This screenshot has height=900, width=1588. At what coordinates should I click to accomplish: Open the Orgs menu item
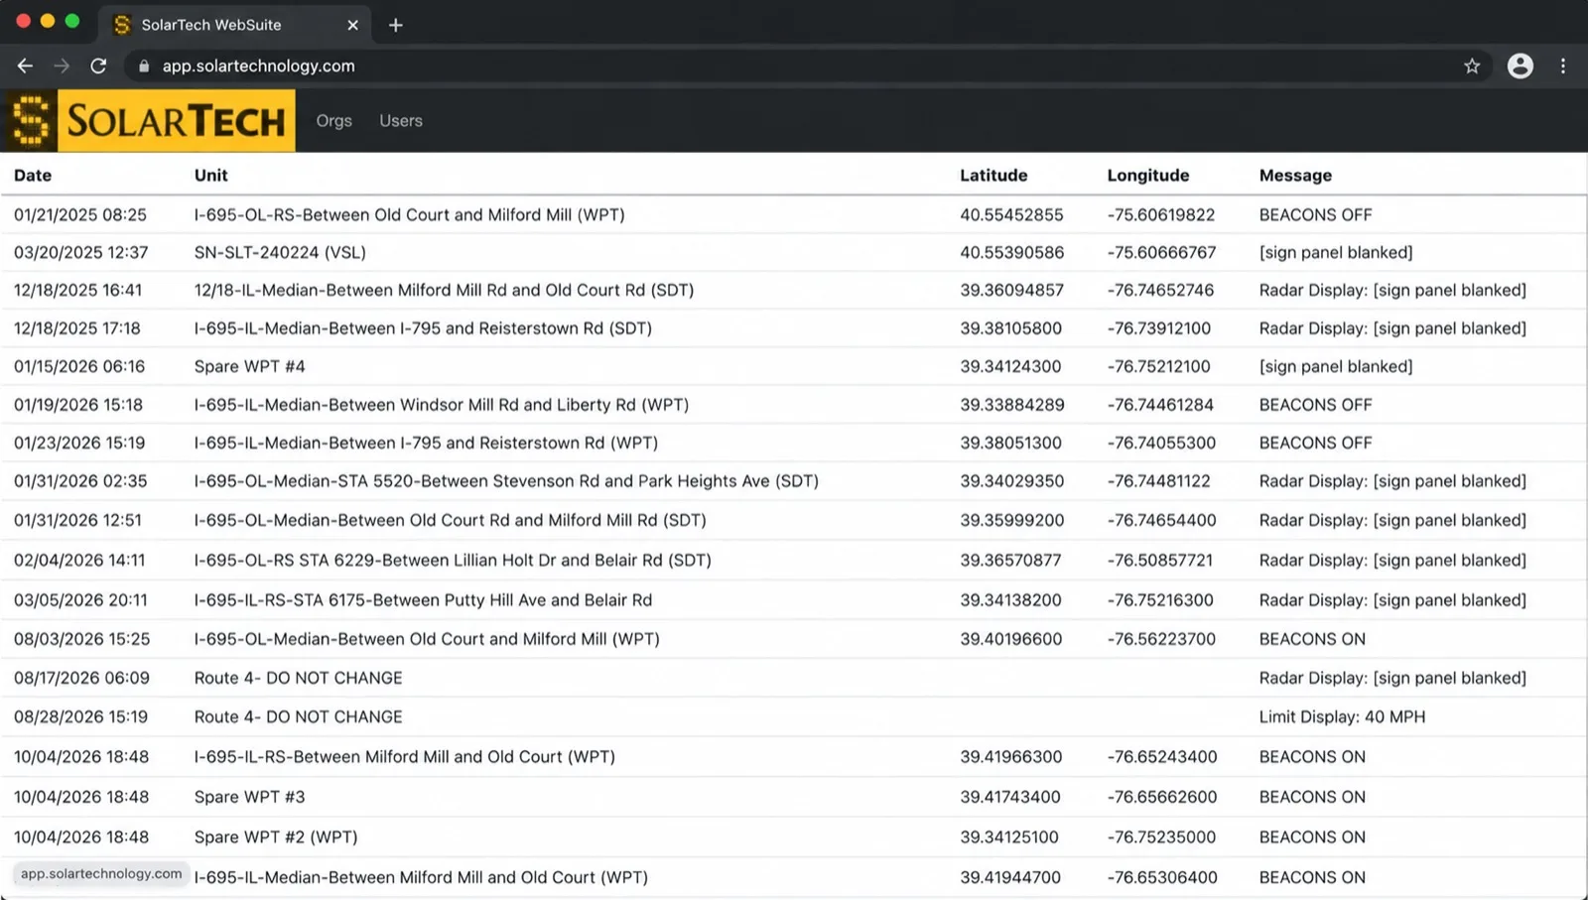tap(333, 121)
